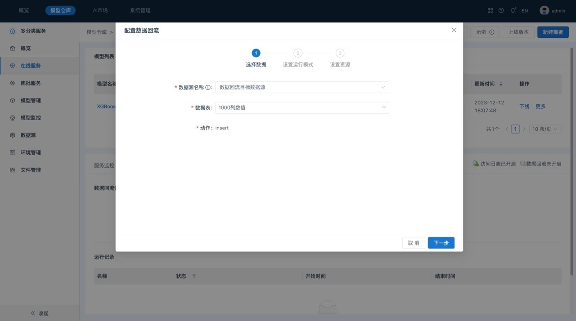Screen dimensions: 576x321
Task: Collapse the sidebar with 收起
Action: [x=40, y=313]
